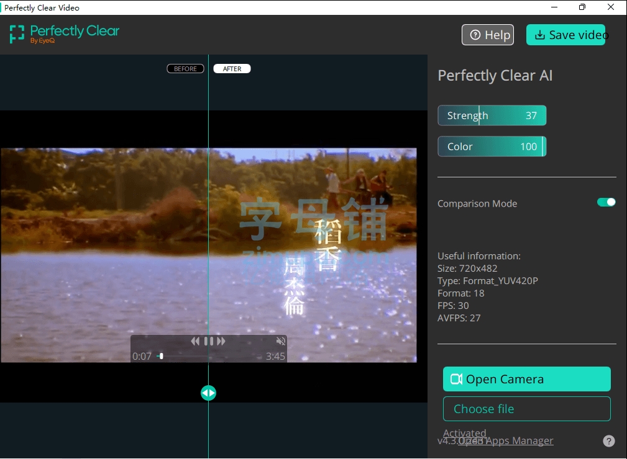Viewport: 627px width, 459px height.
Task: Click the video seek bar position marker
Action: 161,356
